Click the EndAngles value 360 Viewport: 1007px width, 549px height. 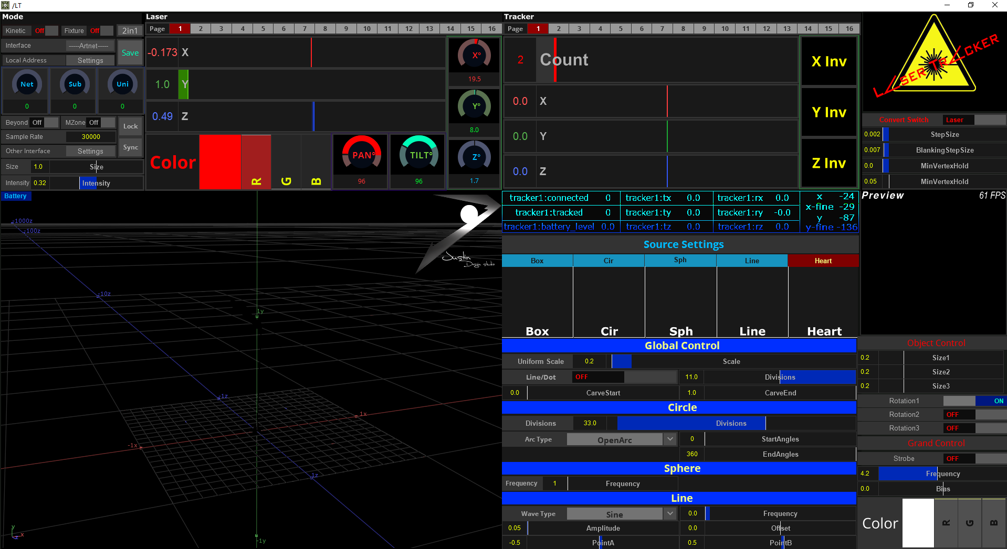pos(692,454)
